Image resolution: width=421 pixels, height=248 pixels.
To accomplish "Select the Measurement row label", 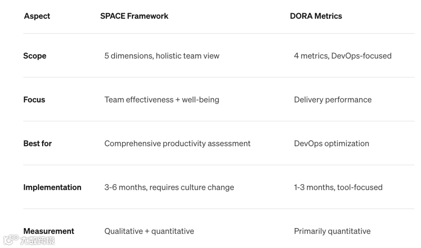I will coord(49,231).
